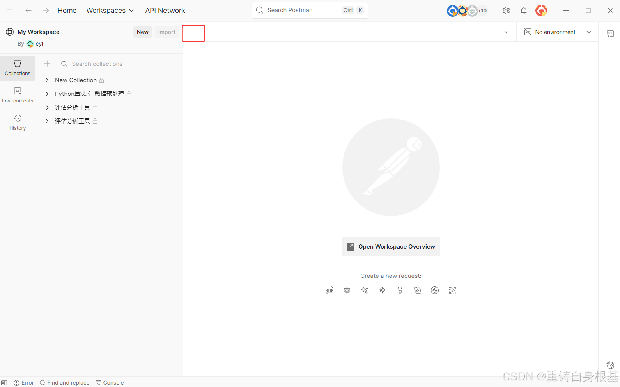
Task: Click the no-environment icon beside the selector
Action: pos(528,32)
